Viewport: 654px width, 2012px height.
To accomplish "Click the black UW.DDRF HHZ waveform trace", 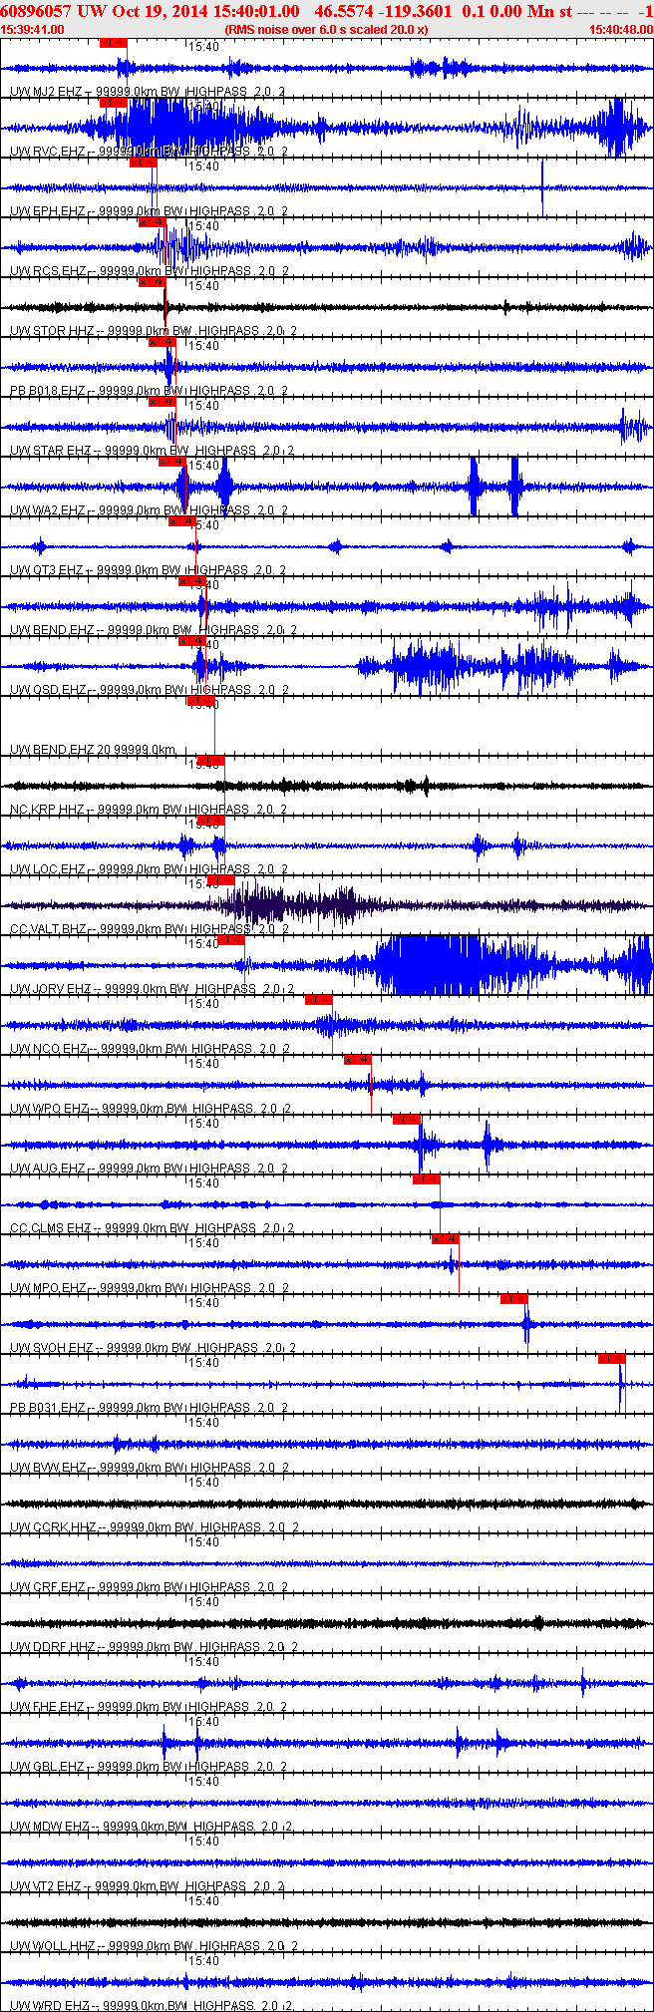I will pyautogui.click(x=327, y=1623).
